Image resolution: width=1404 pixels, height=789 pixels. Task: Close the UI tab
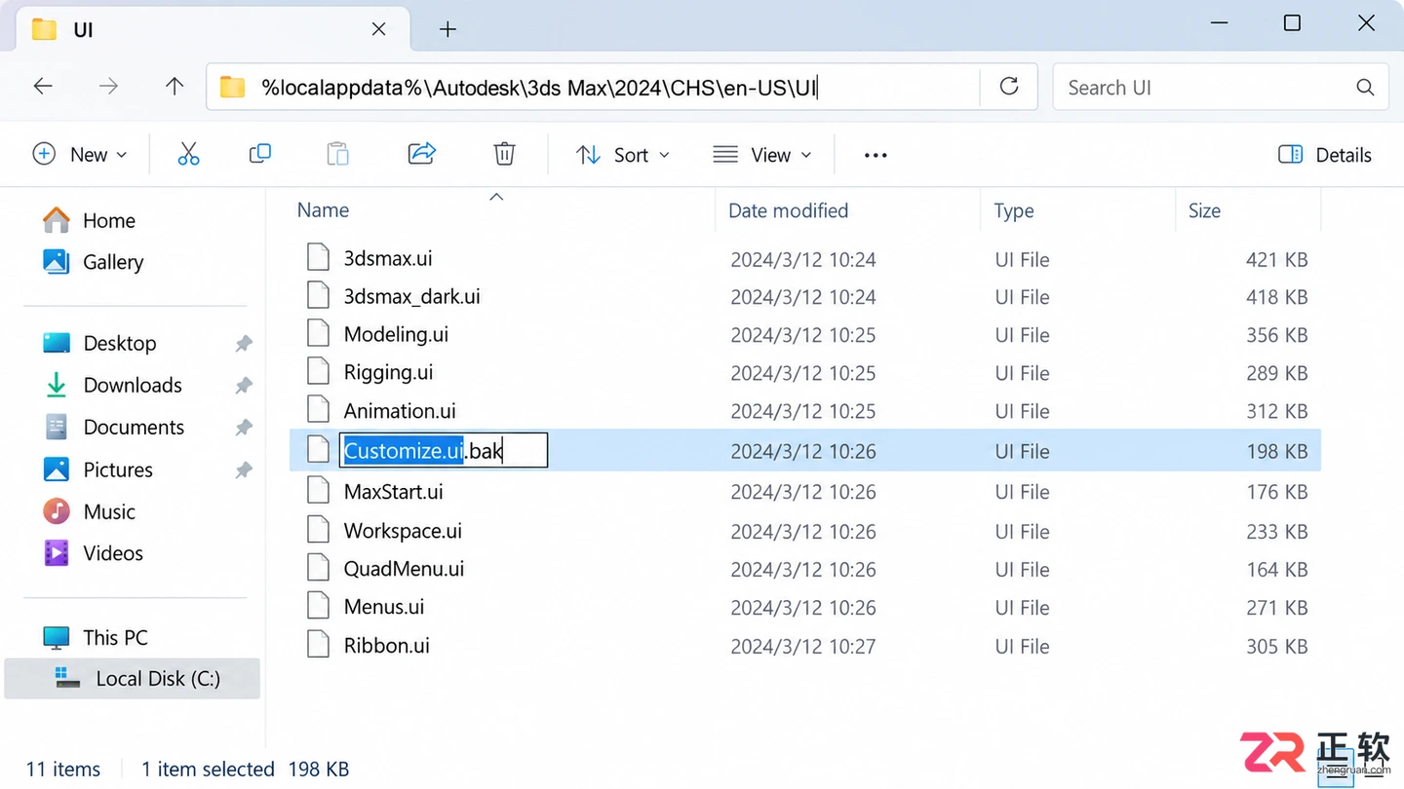tap(378, 29)
